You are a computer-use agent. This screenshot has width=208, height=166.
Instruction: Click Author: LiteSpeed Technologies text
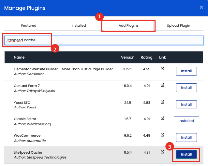click(x=40, y=158)
